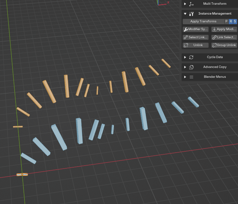Click the Instance Management panel title
Viewport: 238px width, 204px height.
coord(215,14)
